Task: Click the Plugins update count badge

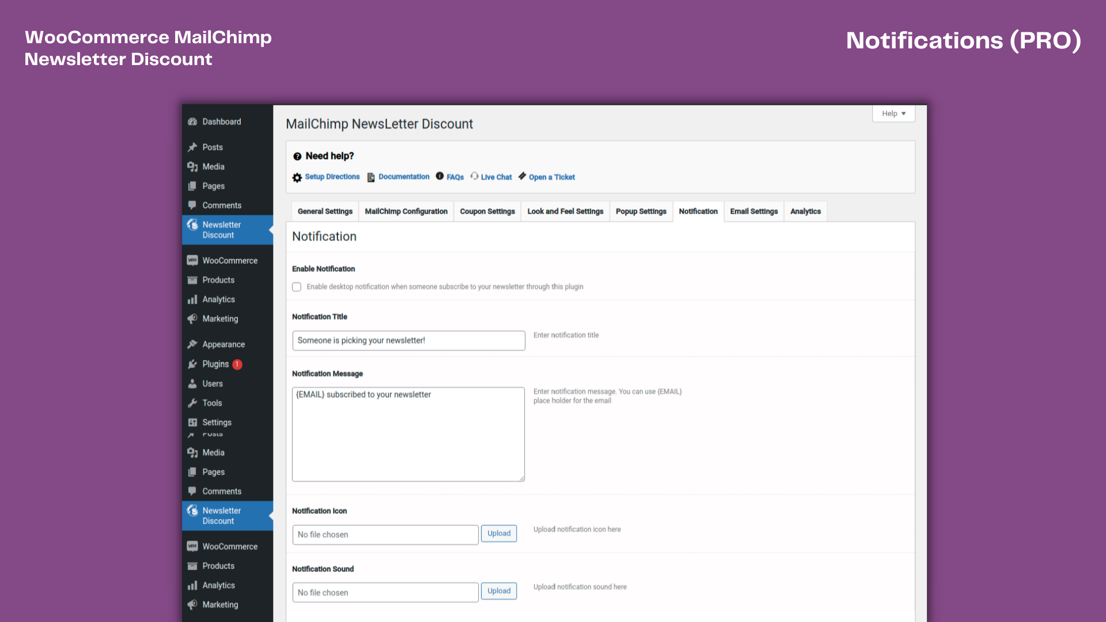Action: coord(237,365)
